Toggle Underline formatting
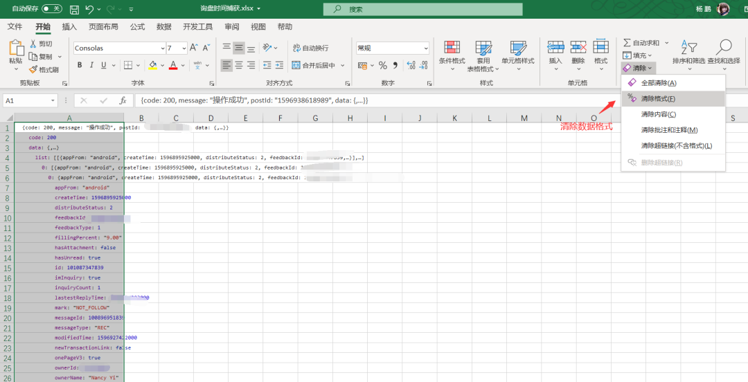This screenshot has width=748, height=382. (x=103, y=65)
